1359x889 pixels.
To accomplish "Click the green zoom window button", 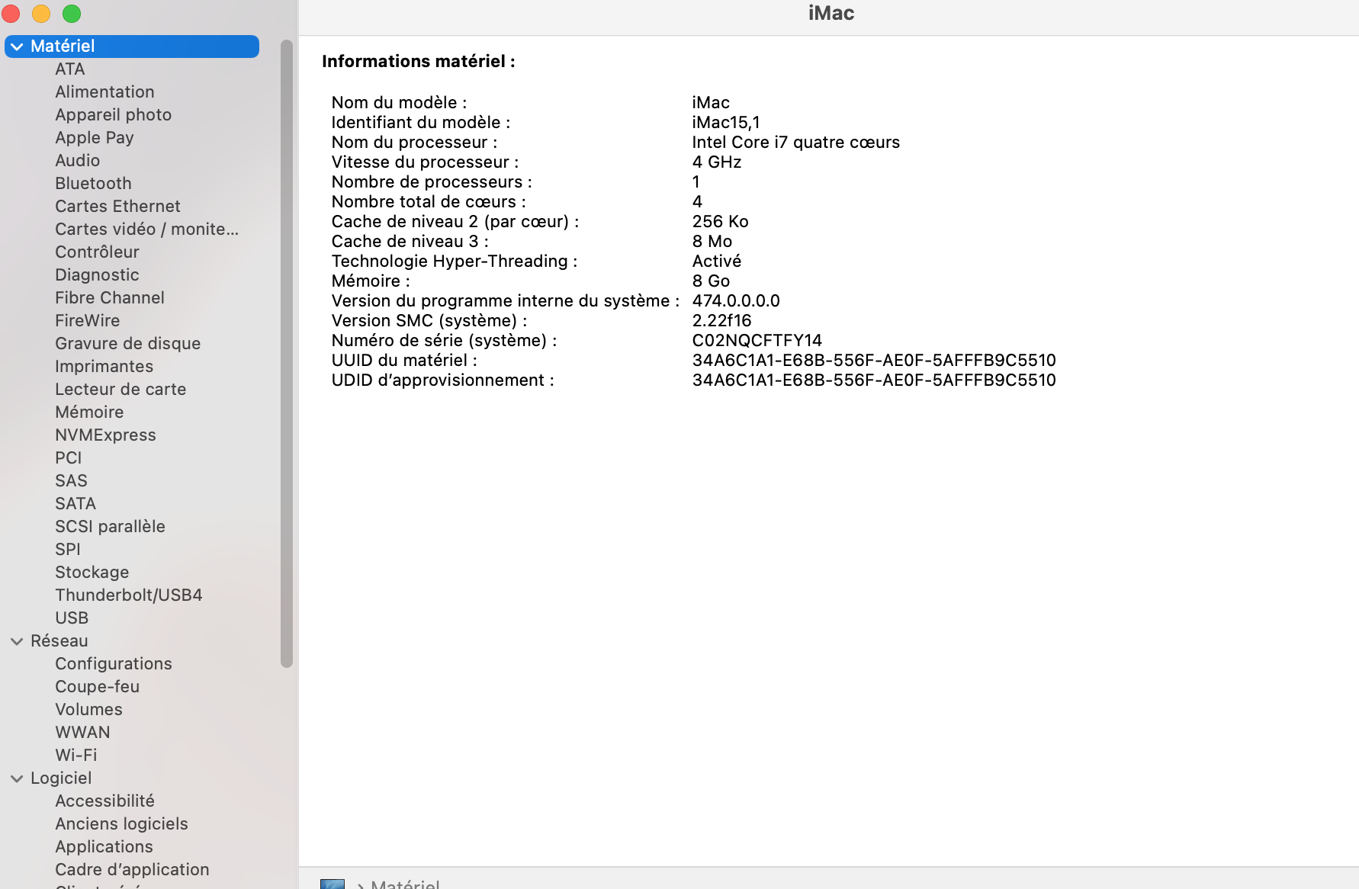I will tap(72, 14).
